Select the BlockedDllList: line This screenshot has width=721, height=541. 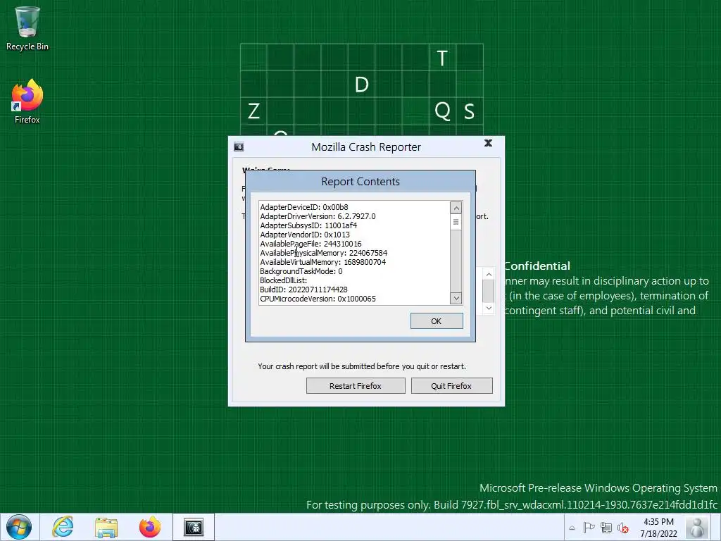point(283,280)
